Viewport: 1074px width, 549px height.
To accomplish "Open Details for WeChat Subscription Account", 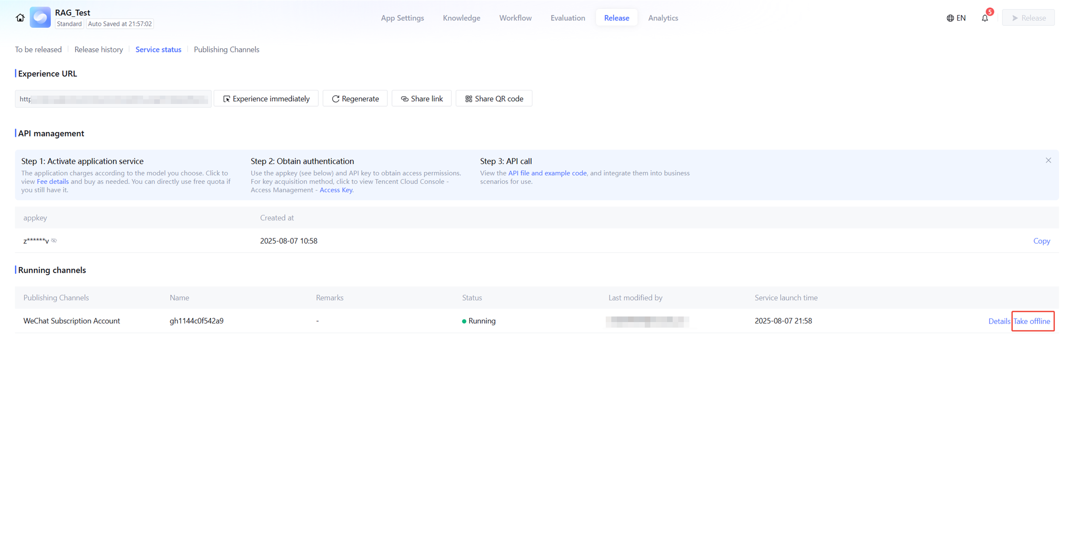I will [999, 321].
